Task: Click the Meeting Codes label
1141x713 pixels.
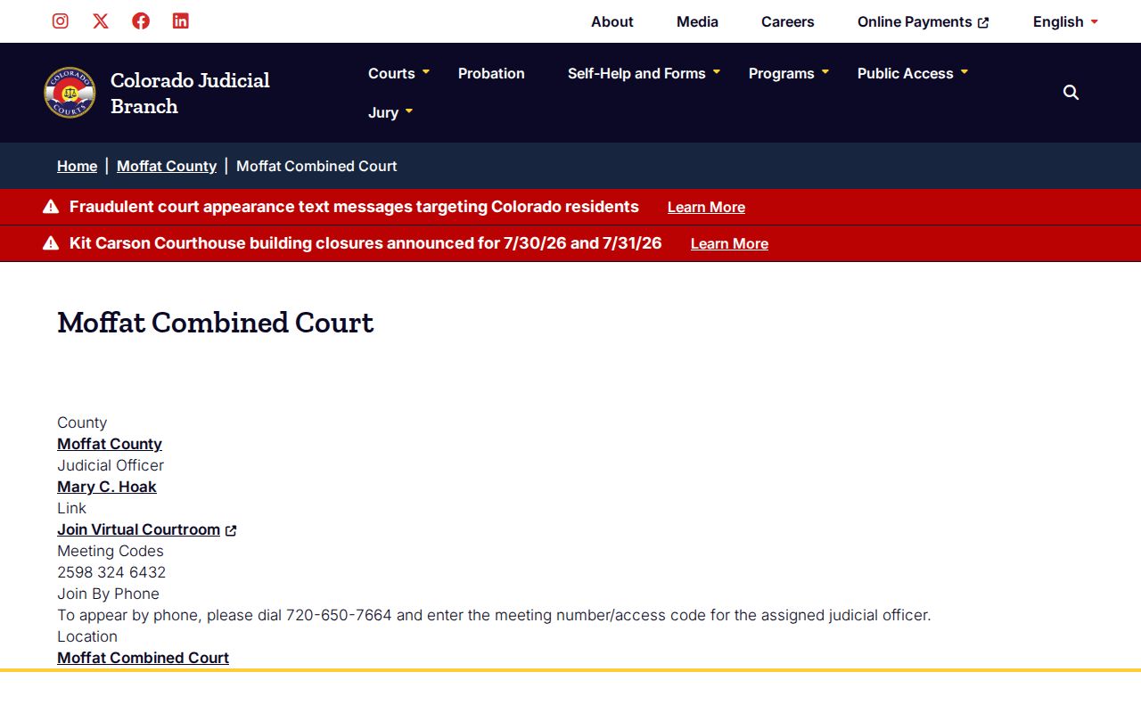Action: 111,551
